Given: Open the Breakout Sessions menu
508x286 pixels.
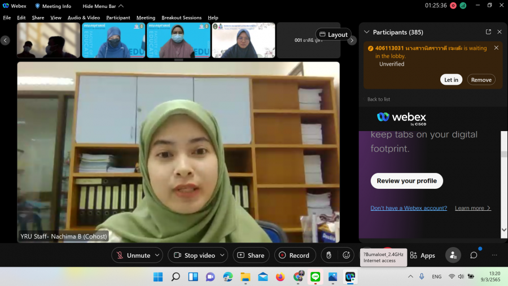Looking at the screenshot, I should coord(181,18).
